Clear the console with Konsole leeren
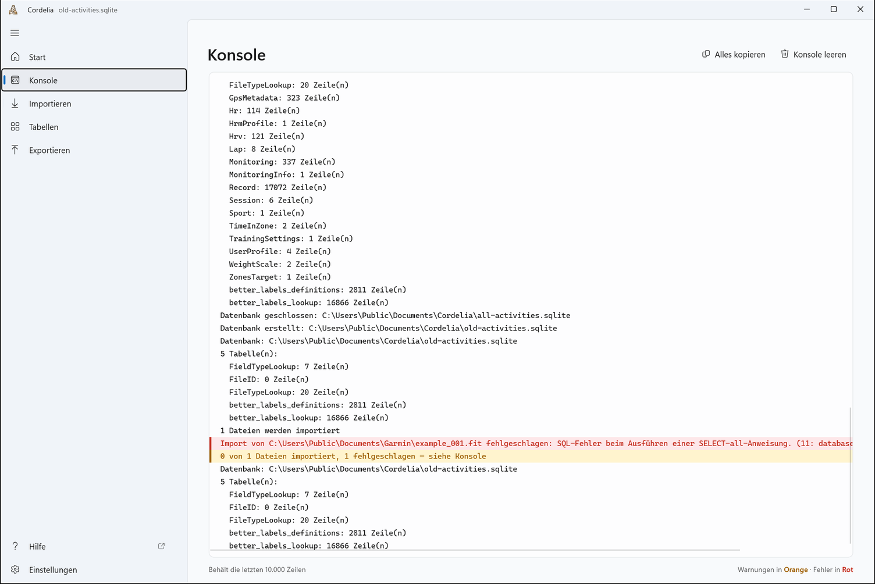This screenshot has height=584, width=875. click(813, 55)
